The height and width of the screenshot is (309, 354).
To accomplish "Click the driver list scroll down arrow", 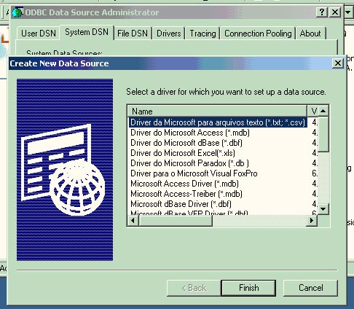I will click(323, 208).
